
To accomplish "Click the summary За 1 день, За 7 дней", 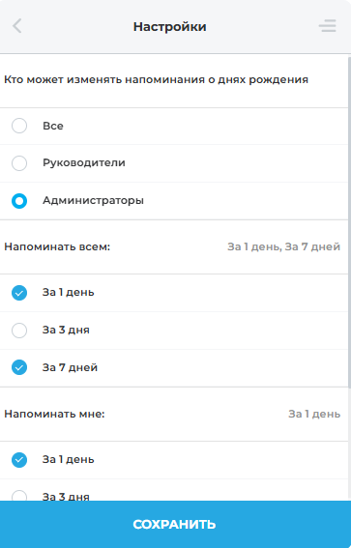I will pos(283,246).
